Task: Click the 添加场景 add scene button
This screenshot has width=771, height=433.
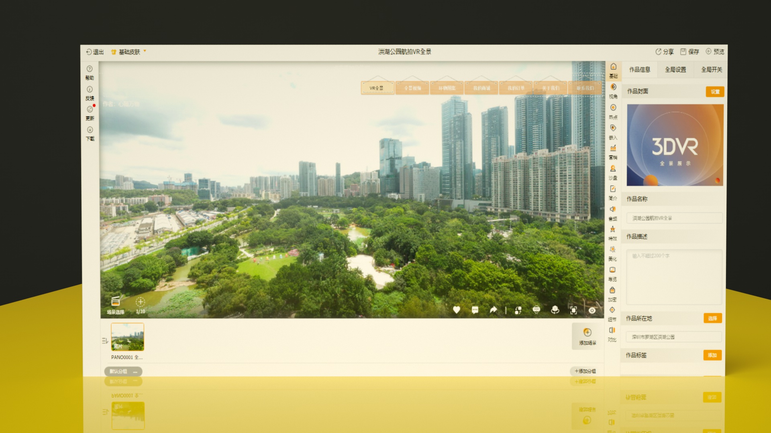Action: click(587, 336)
